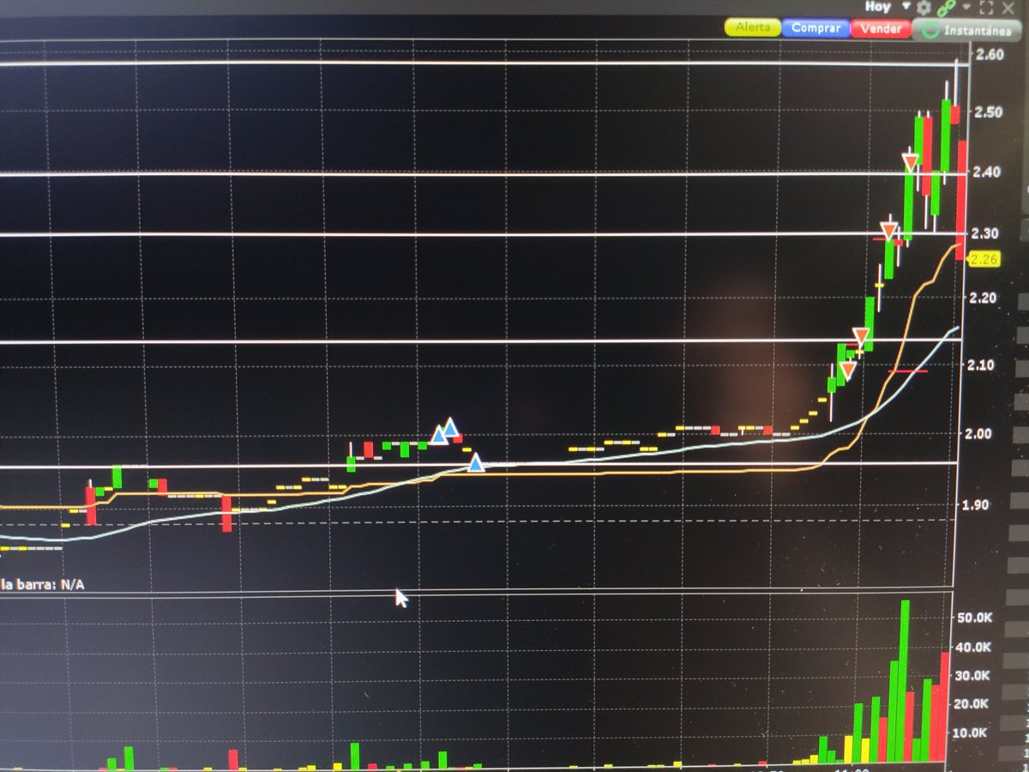1029x772 pixels.
Task: Click the green refresh icon in Instantánea
Action: coord(930,30)
